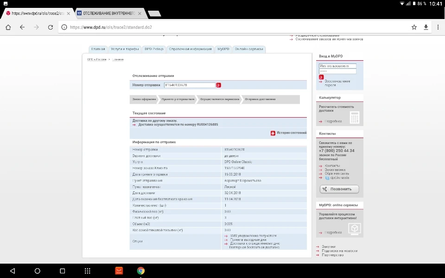The height and width of the screenshot is (278, 445).
Task: Click Подробнее link under MyDPD online сервисы
Action: coord(333,233)
